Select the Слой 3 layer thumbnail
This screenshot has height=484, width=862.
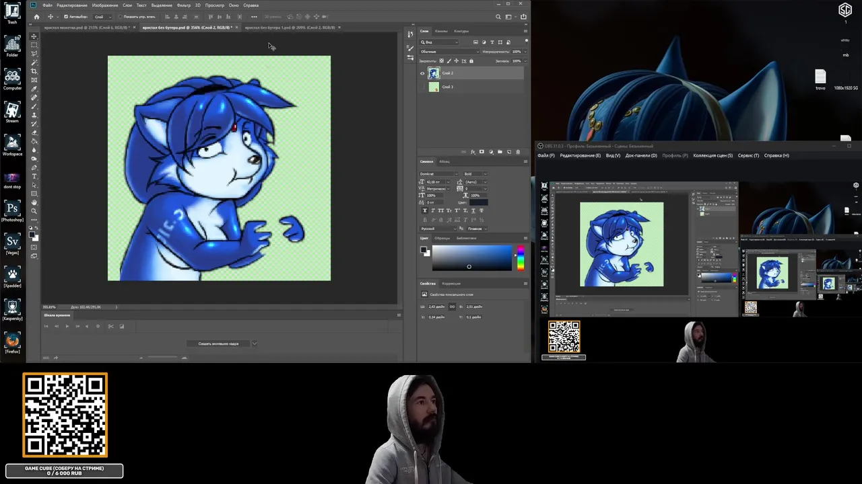pyautogui.click(x=434, y=87)
